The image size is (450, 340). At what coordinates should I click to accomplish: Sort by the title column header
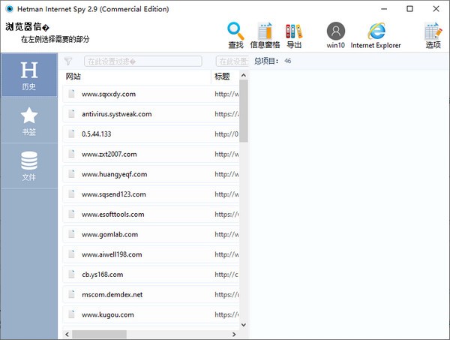225,77
